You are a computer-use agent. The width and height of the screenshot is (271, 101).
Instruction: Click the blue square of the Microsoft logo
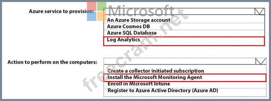pyautogui.click(x=92, y=16)
